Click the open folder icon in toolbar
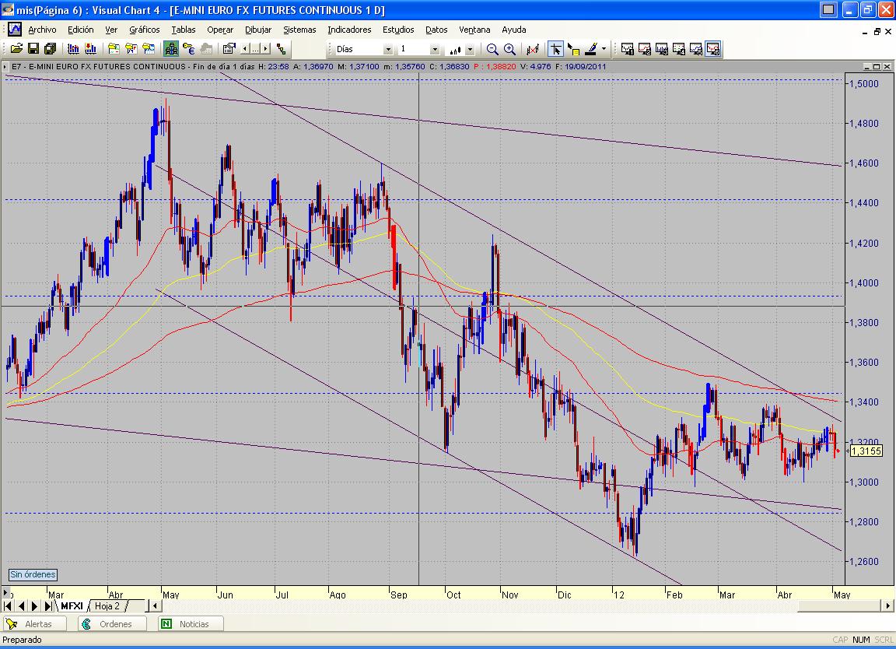This screenshot has width=896, height=649. [19, 49]
